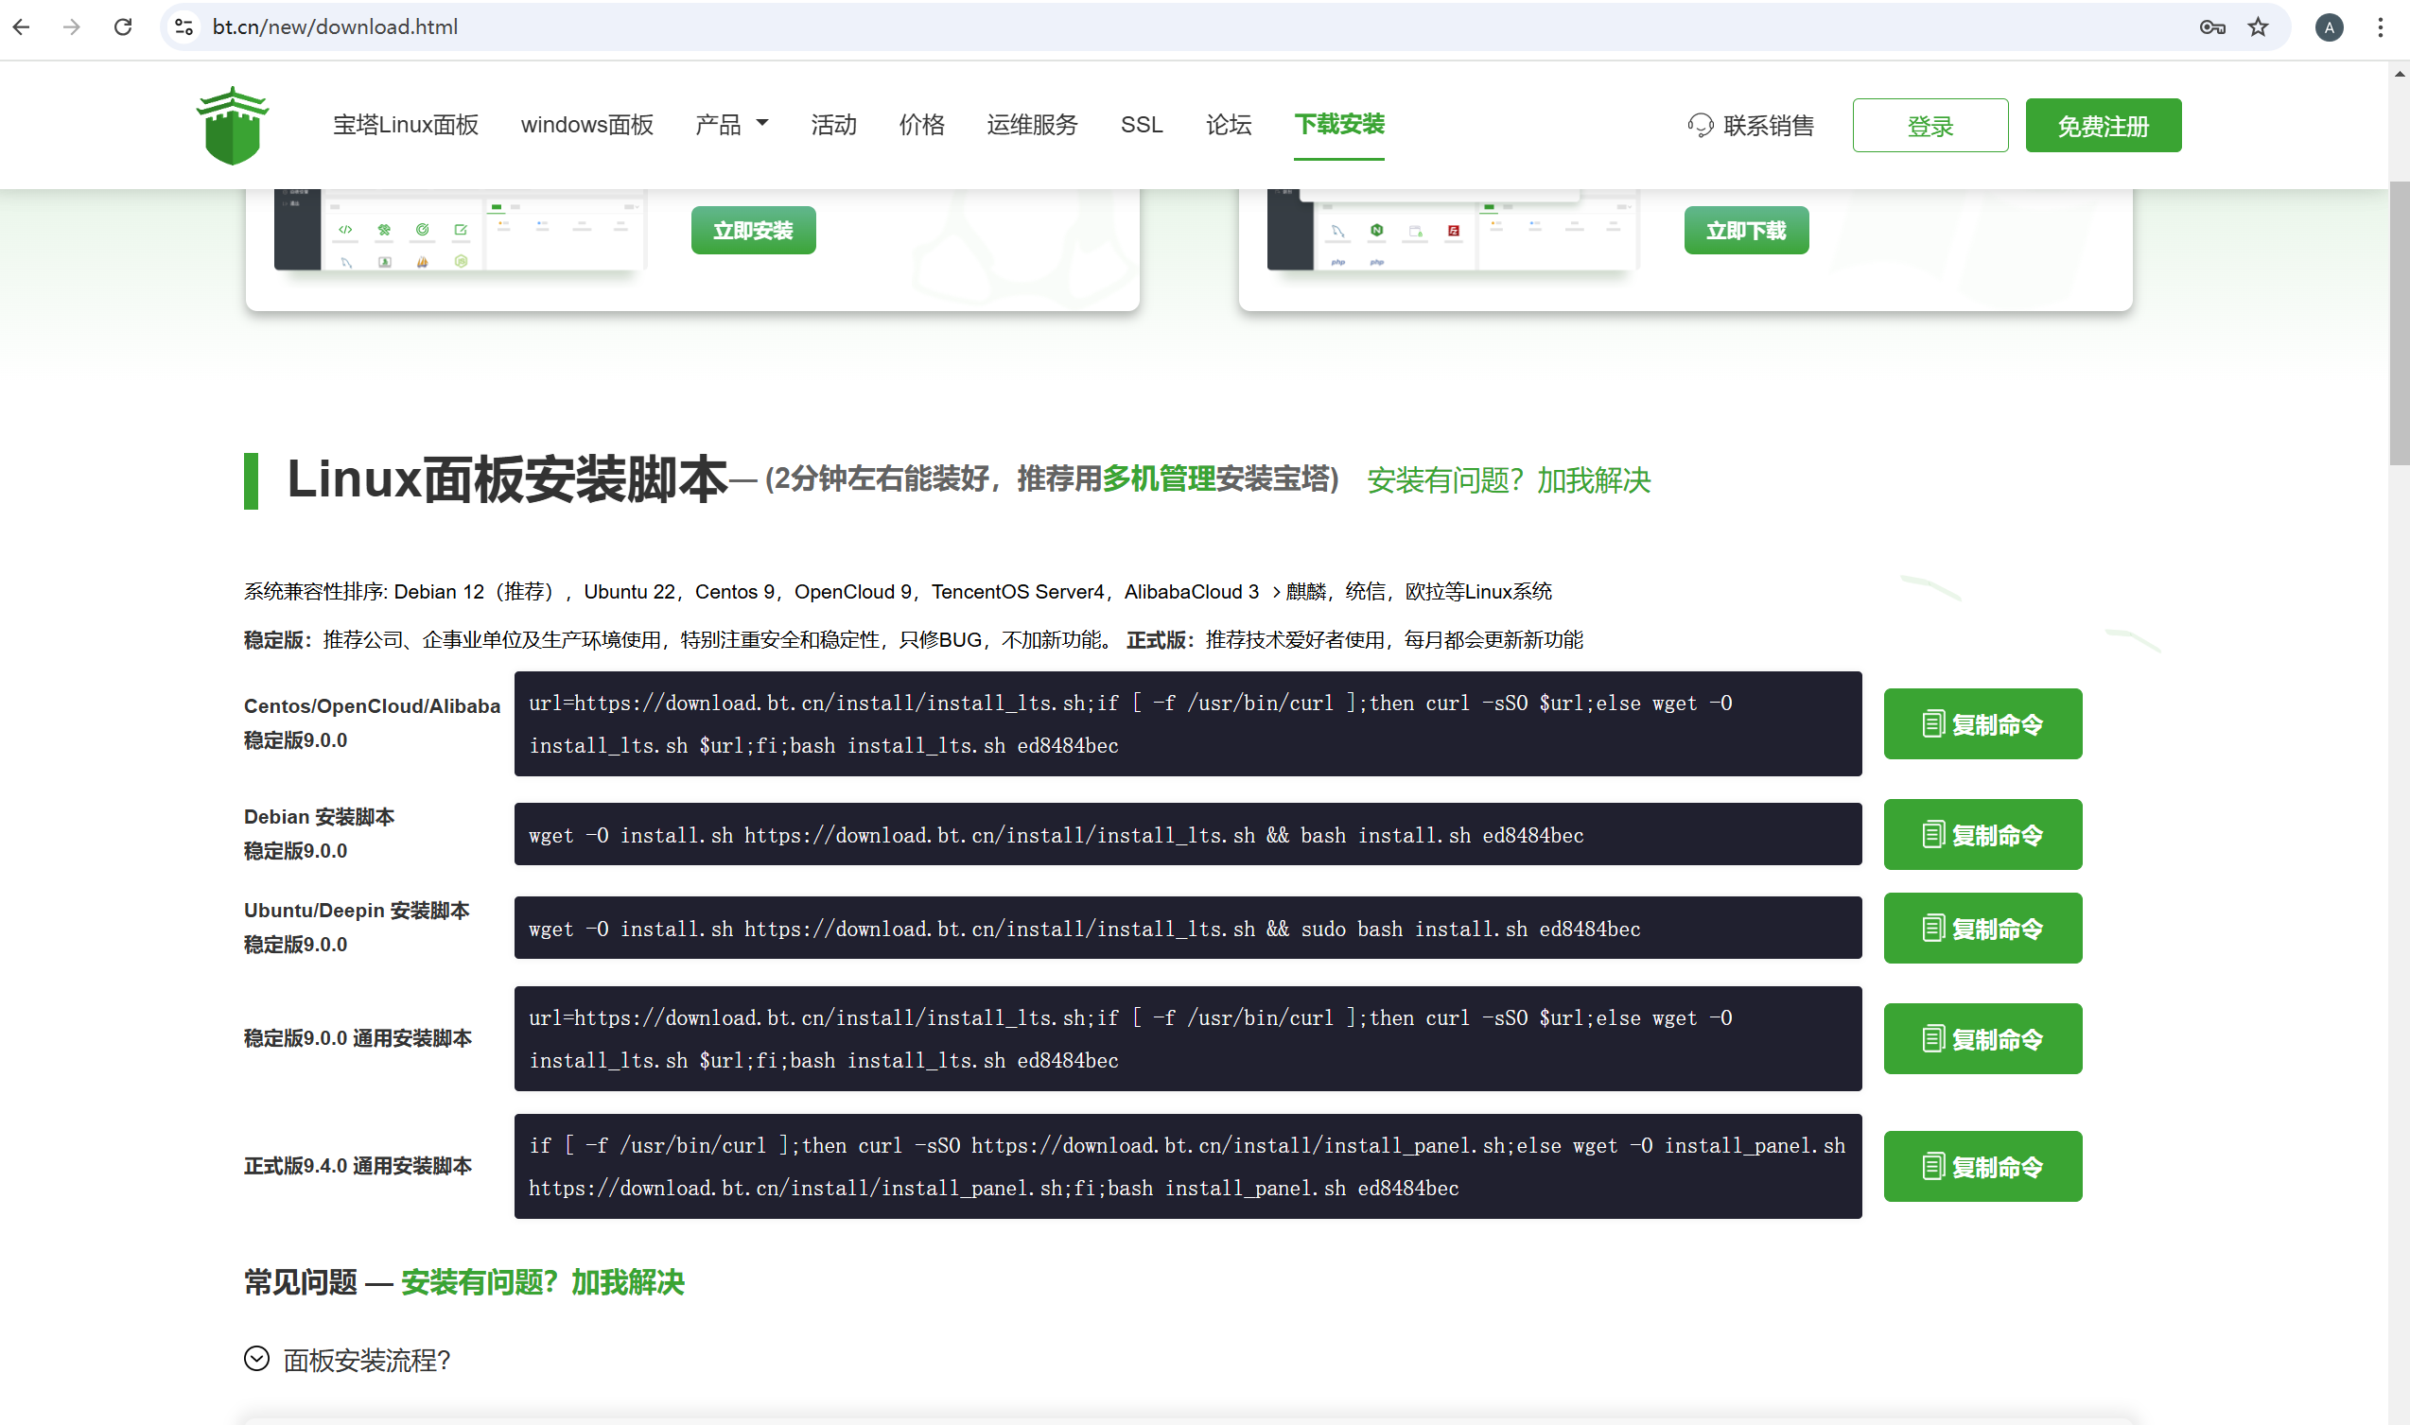Click the 立即安装 button
This screenshot has width=2410, height=1425.
(753, 231)
